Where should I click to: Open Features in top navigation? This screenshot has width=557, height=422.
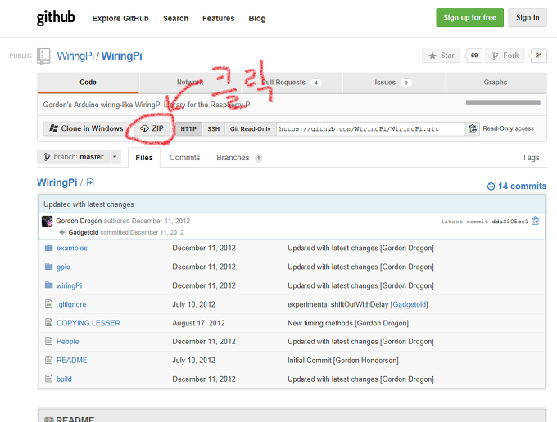(219, 19)
